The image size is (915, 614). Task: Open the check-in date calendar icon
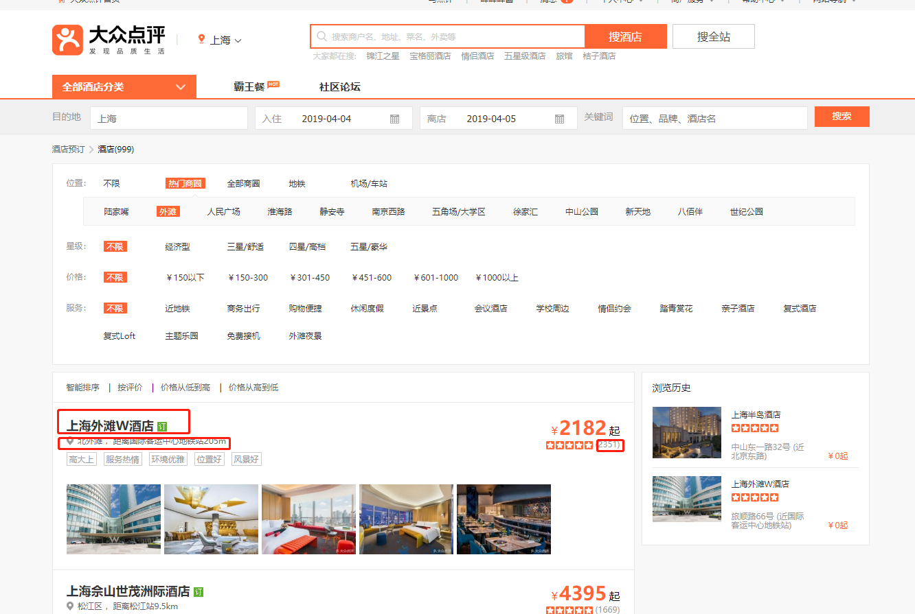point(394,119)
